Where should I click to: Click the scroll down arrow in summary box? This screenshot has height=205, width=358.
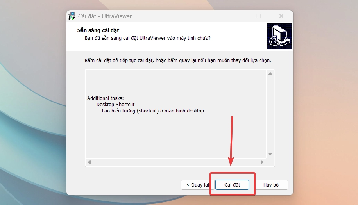tap(270, 154)
